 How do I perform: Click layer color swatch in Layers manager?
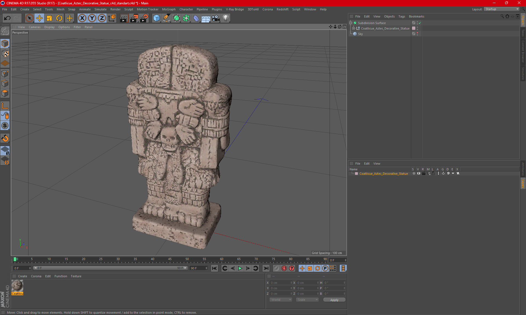click(356, 174)
